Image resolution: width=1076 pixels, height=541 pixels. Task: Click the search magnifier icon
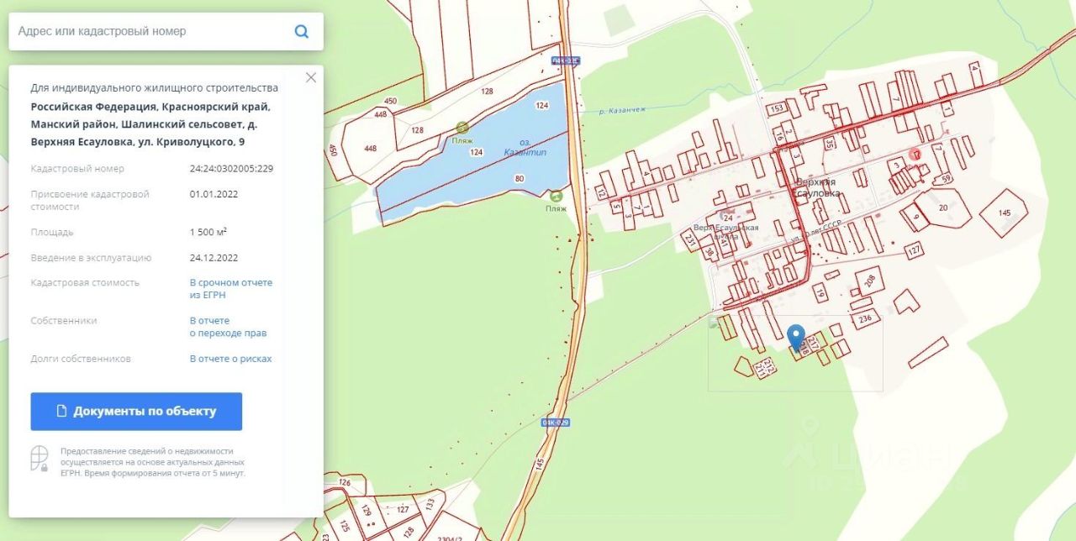(x=301, y=32)
